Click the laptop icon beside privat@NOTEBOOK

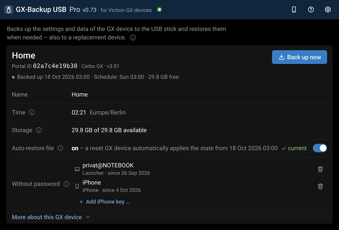(77, 169)
